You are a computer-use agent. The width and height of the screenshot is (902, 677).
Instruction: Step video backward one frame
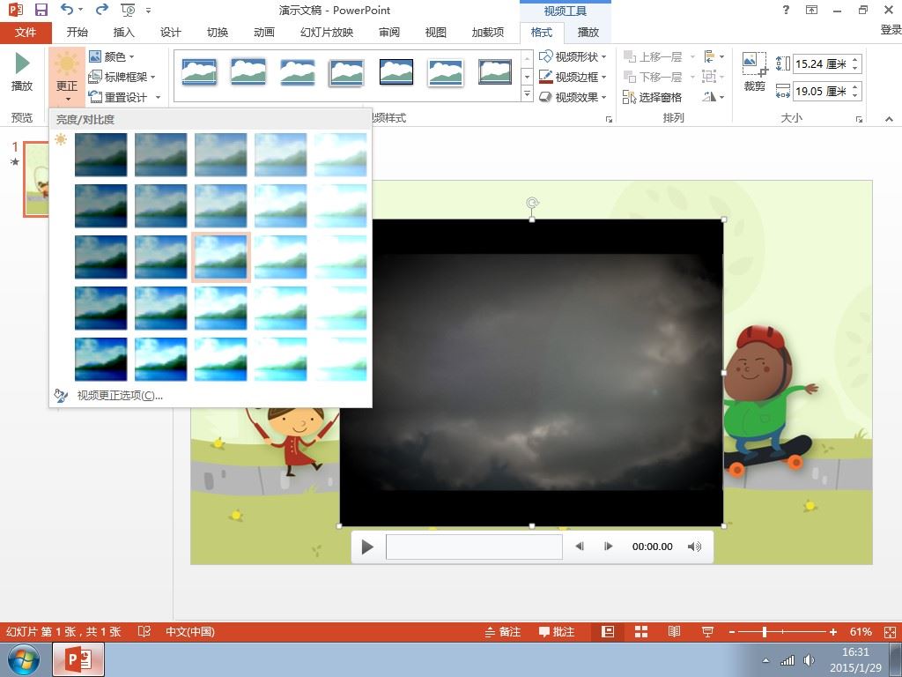coord(580,547)
